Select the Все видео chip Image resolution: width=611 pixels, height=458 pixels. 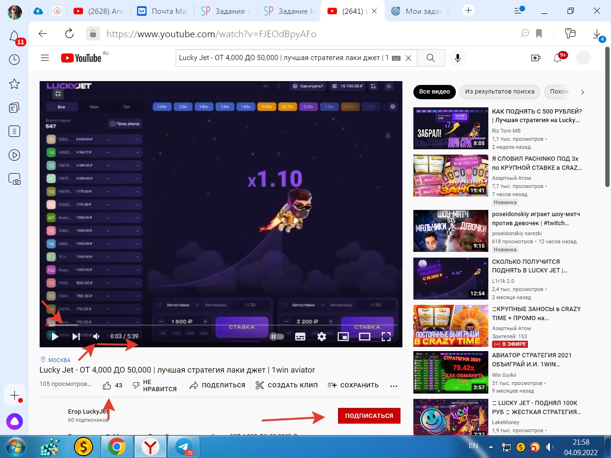coord(434,92)
